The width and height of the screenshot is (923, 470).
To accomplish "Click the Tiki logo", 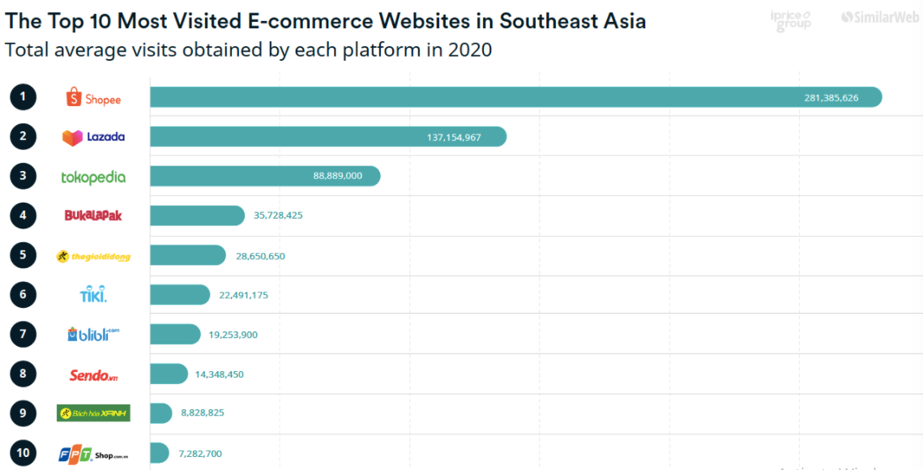I will [93, 294].
